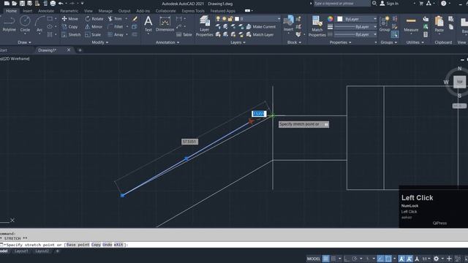Activate the Rotate tool
The width and height of the screenshot is (468, 263).
click(94, 19)
